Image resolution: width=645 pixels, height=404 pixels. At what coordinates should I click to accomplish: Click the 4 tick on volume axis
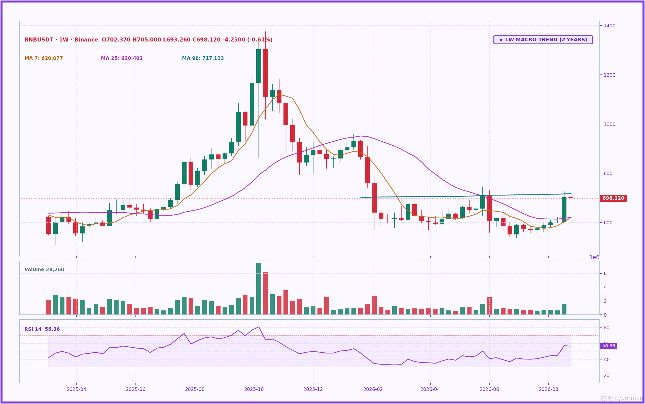[x=605, y=288]
